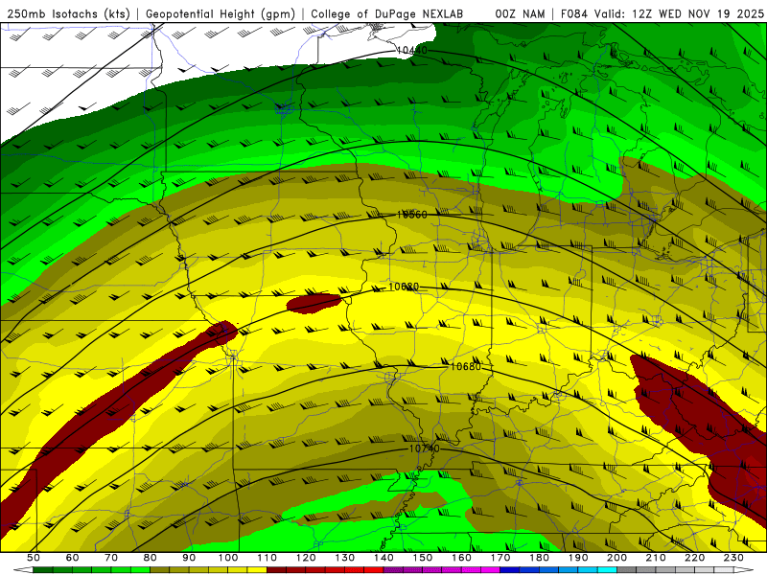Click the 10440 height contour label
Screen dimensions: 767x575
click(x=411, y=51)
